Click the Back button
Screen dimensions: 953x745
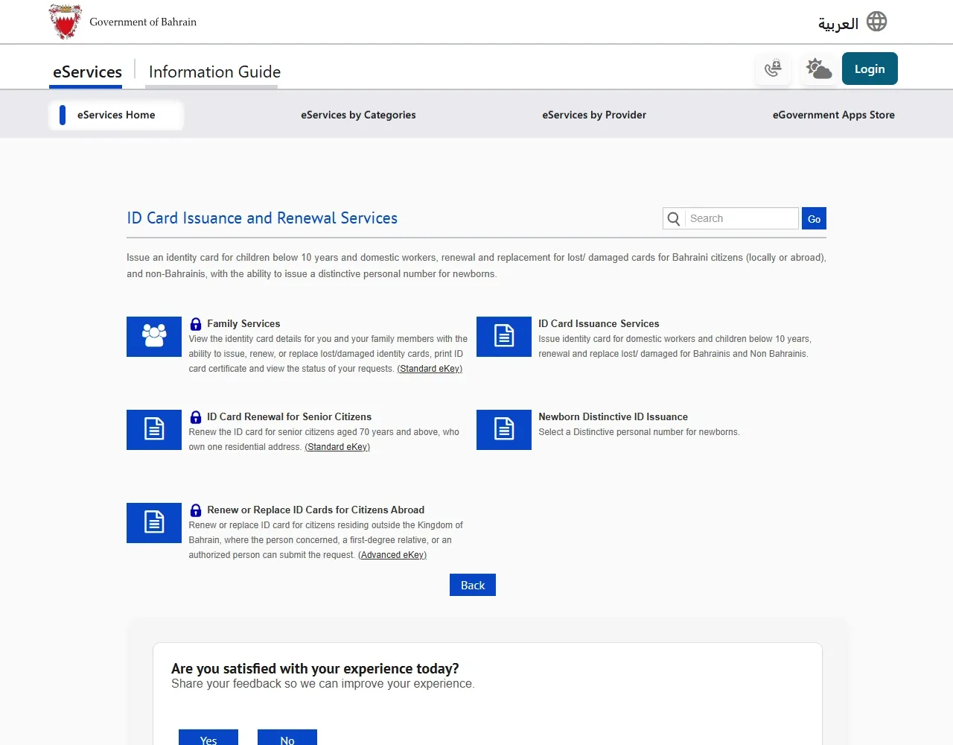coord(473,585)
